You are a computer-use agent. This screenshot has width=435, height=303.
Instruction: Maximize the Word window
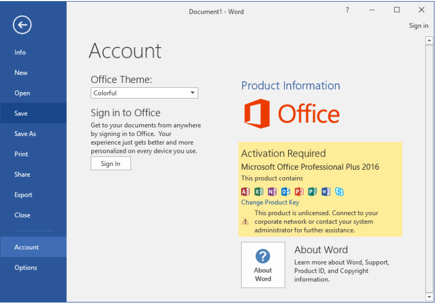pos(397,10)
